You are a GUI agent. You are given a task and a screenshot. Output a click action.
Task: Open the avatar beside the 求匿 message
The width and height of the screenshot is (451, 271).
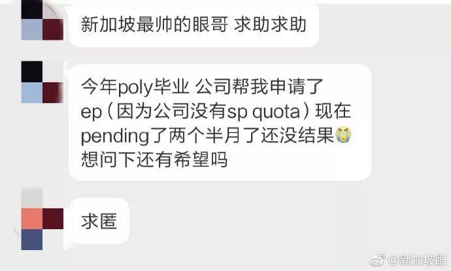pos(42,219)
